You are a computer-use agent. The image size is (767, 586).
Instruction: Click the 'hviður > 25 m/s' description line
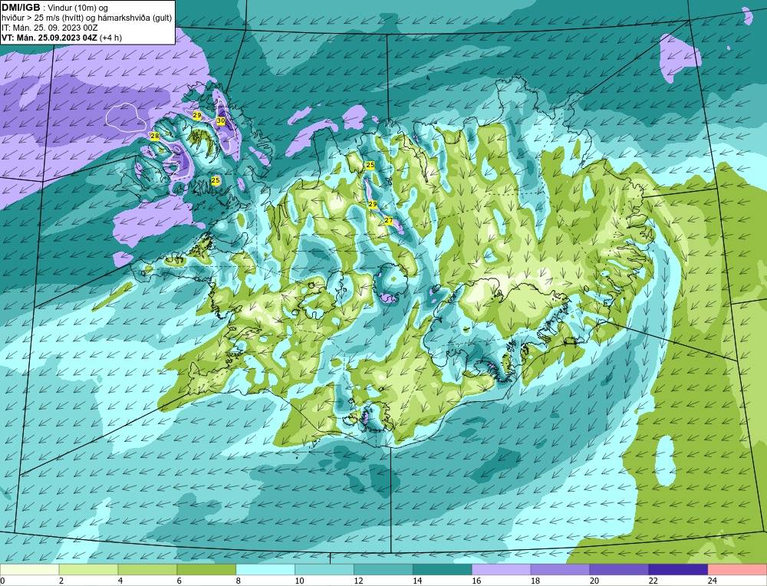click(x=87, y=18)
